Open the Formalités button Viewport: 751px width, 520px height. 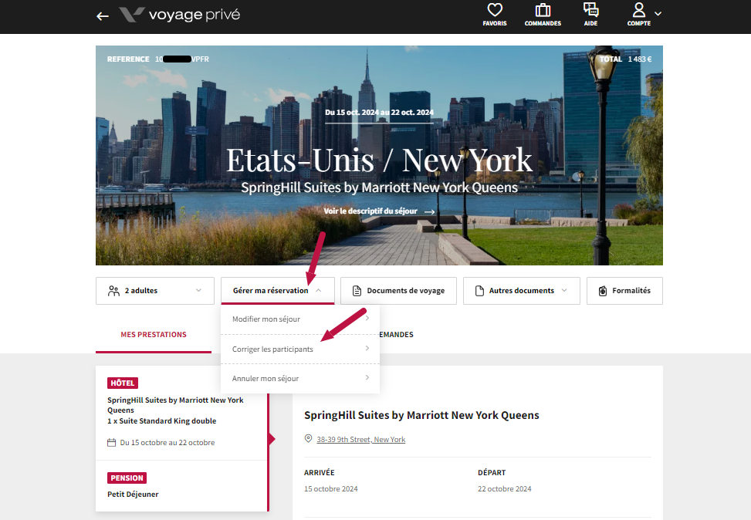[x=624, y=291]
